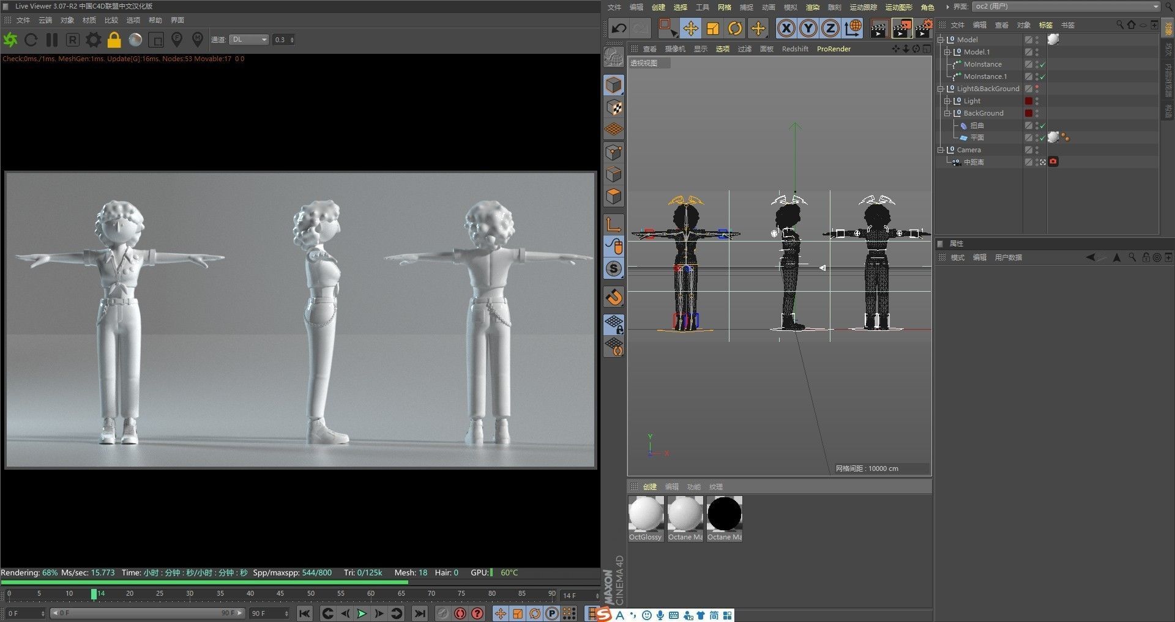The height and width of the screenshot is (622, 1175).
Task: Open viewport 摄像机 menu
Action: (x=675, y=49)
